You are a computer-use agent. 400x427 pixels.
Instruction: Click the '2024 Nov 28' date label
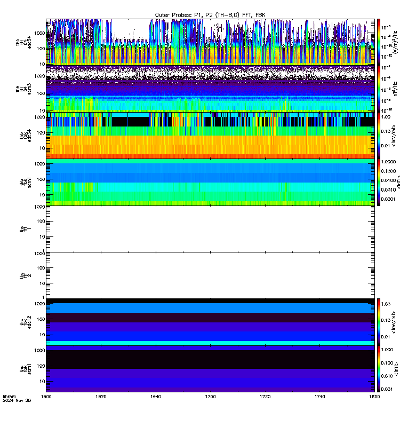[x=17, y=400]
